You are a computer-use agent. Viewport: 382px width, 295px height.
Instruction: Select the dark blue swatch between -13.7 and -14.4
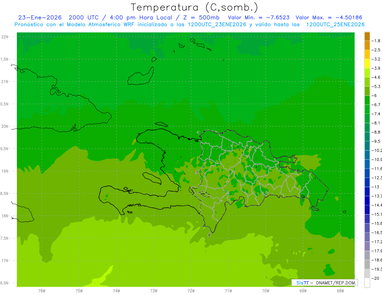367,200
